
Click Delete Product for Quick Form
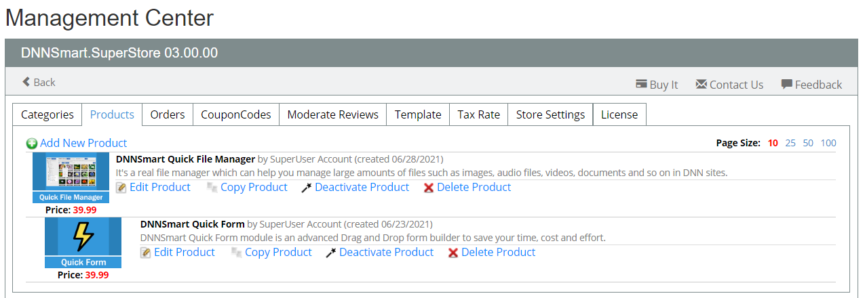(499, 252)
